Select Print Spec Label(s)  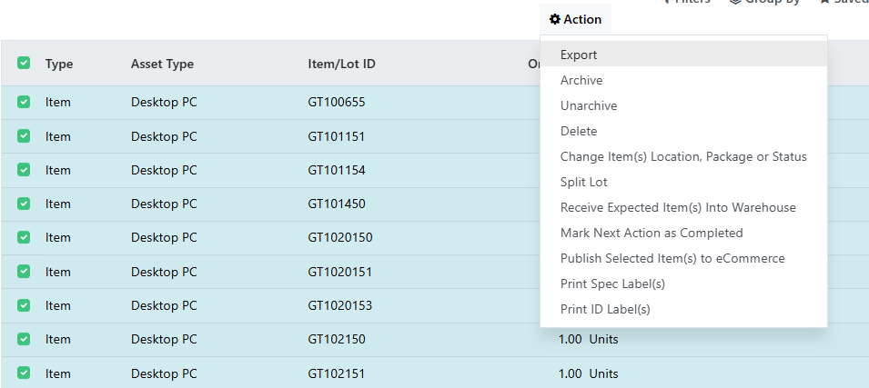612,284
